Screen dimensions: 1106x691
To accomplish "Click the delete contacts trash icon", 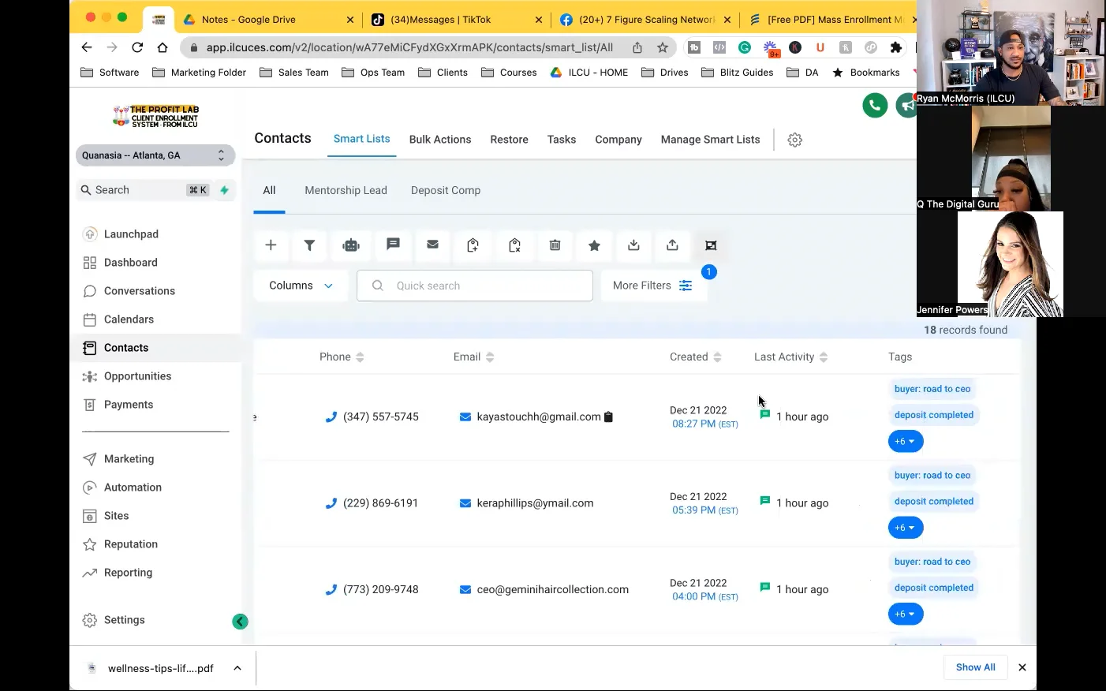I will (x=555, y=245).
